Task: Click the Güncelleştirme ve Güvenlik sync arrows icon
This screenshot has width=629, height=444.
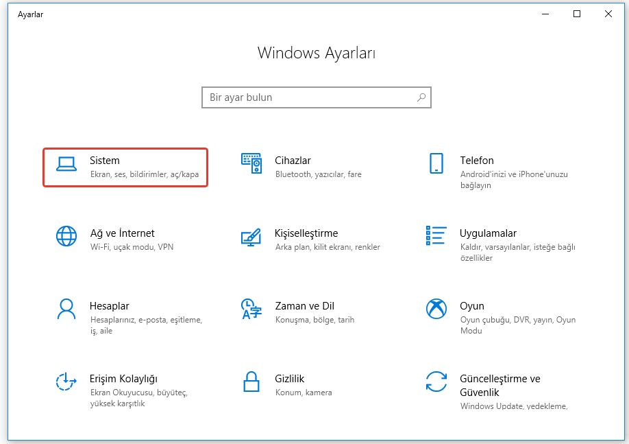Action: (x=436, y=382)
